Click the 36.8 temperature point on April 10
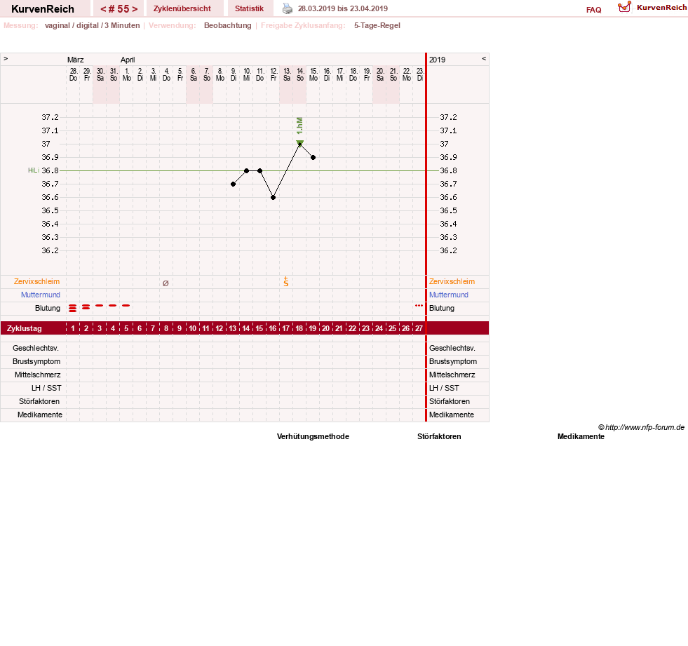Viewport: 688px width, 646px height. pos(247,170)
